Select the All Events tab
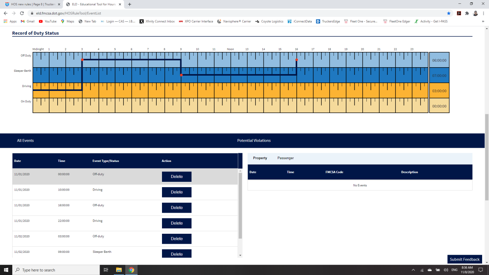489x275 pixels. [25, 141]
